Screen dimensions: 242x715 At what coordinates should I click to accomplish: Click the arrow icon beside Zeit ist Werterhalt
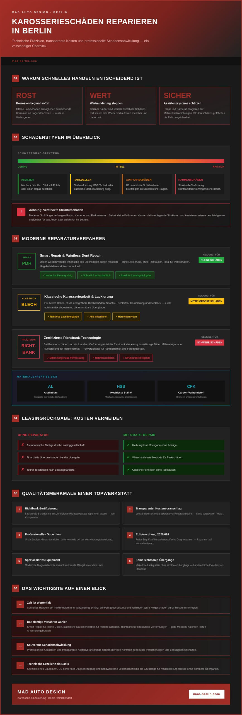[x=20, y=604]
